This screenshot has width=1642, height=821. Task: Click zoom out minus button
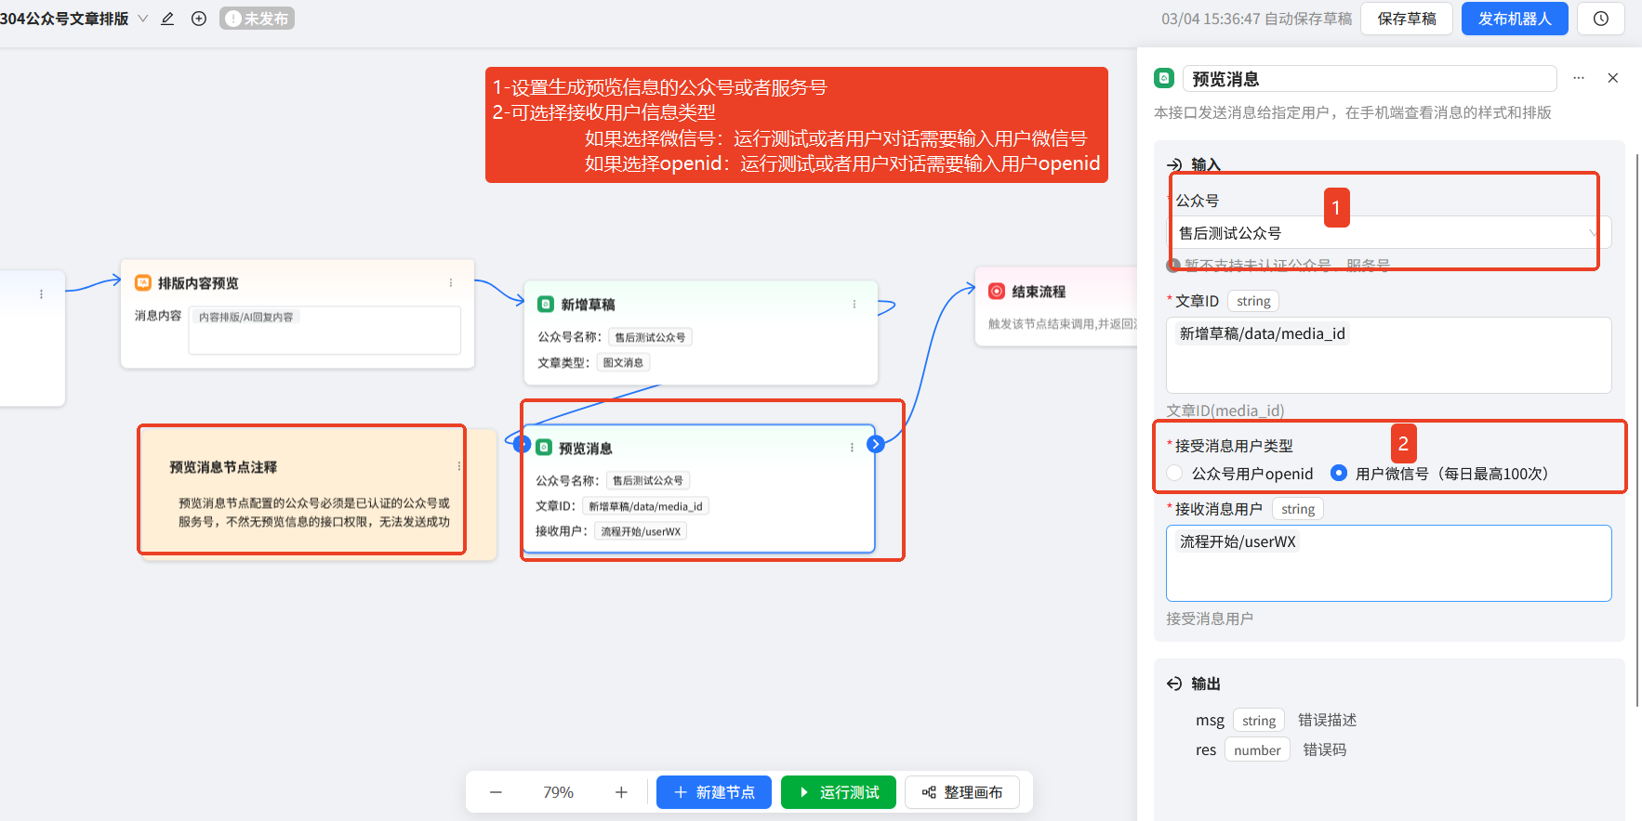click(496, 792)
